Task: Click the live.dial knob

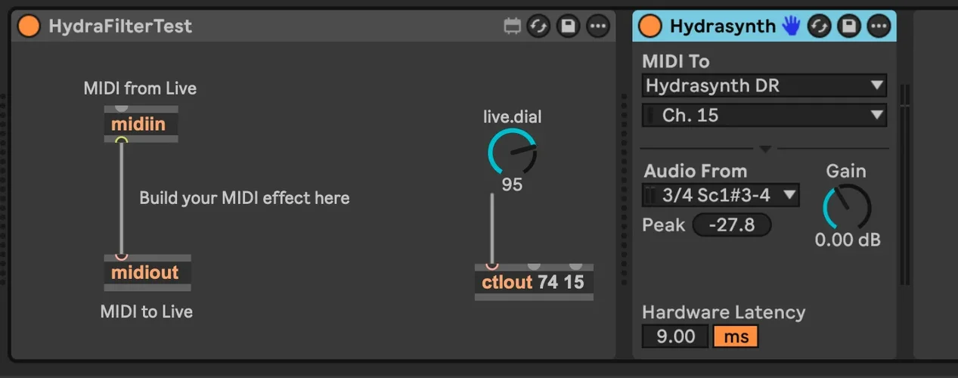Action: (512, 152)
